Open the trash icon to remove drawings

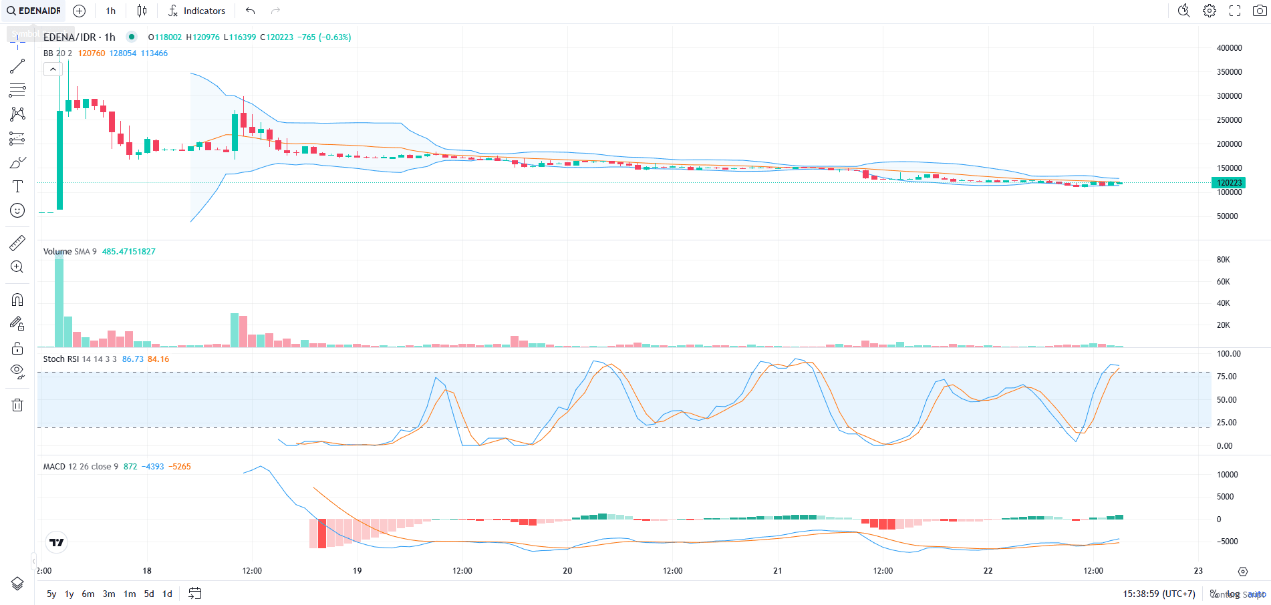pos(17,405)
